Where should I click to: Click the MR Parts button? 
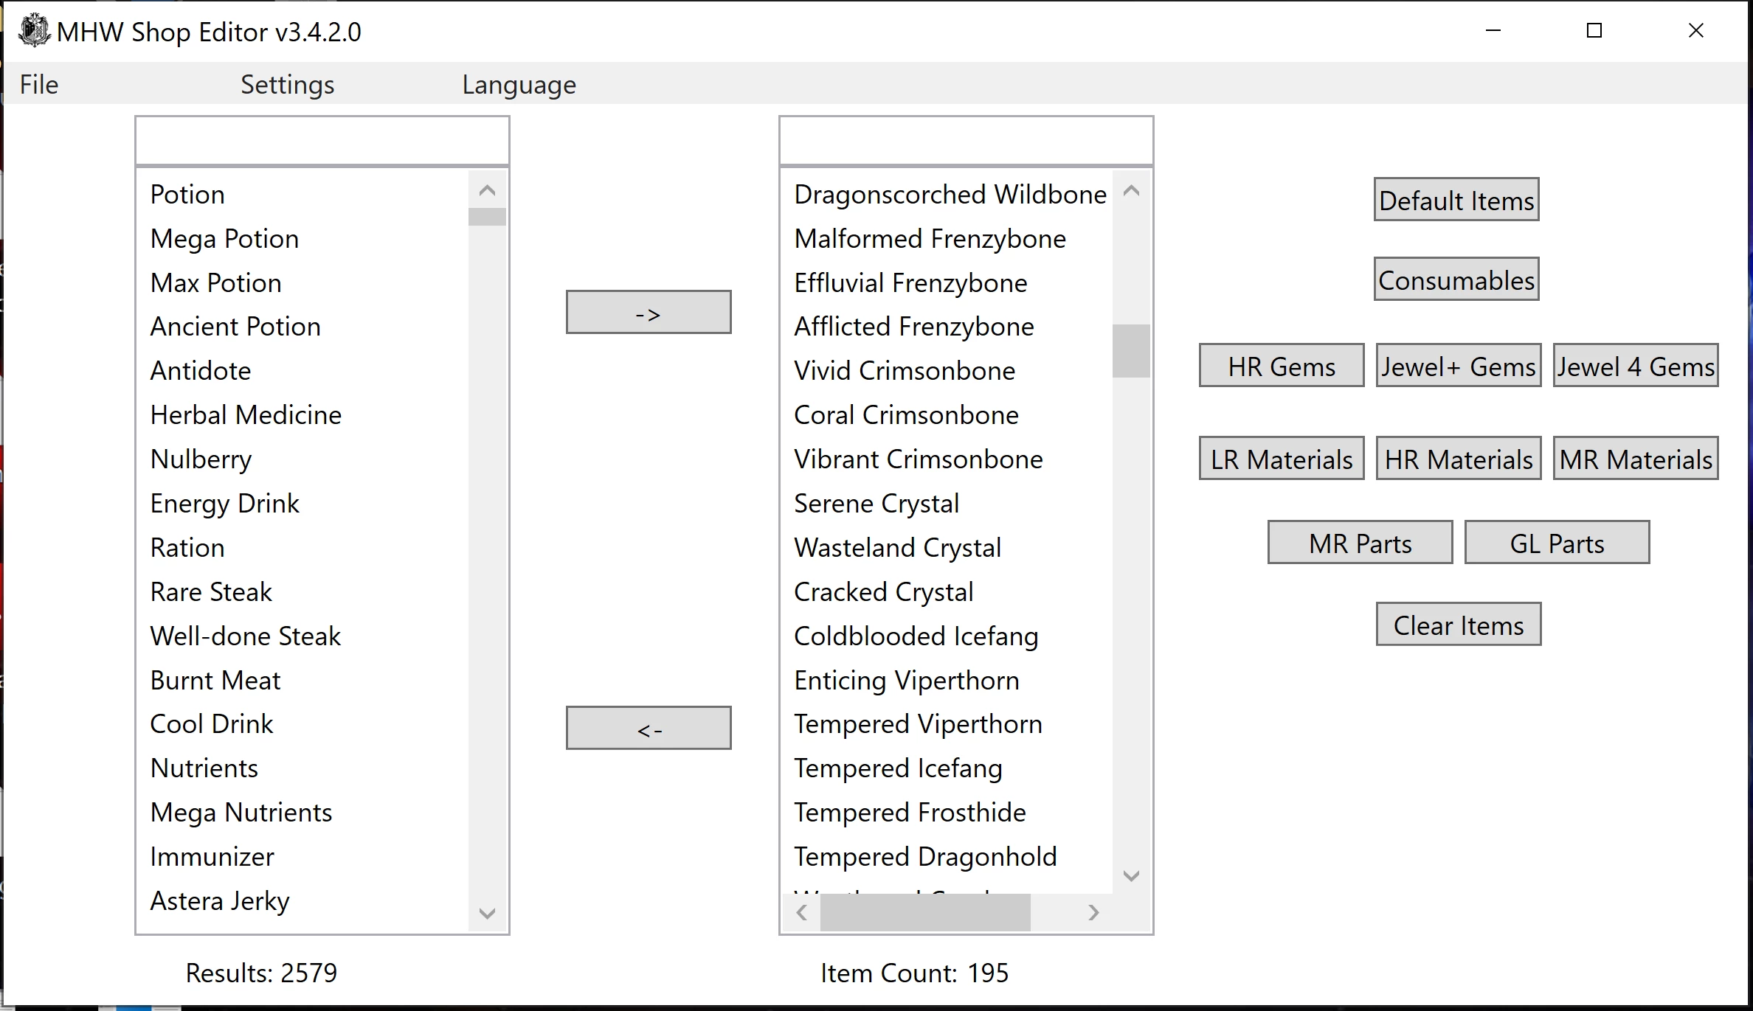click(x=1360, y=543)
